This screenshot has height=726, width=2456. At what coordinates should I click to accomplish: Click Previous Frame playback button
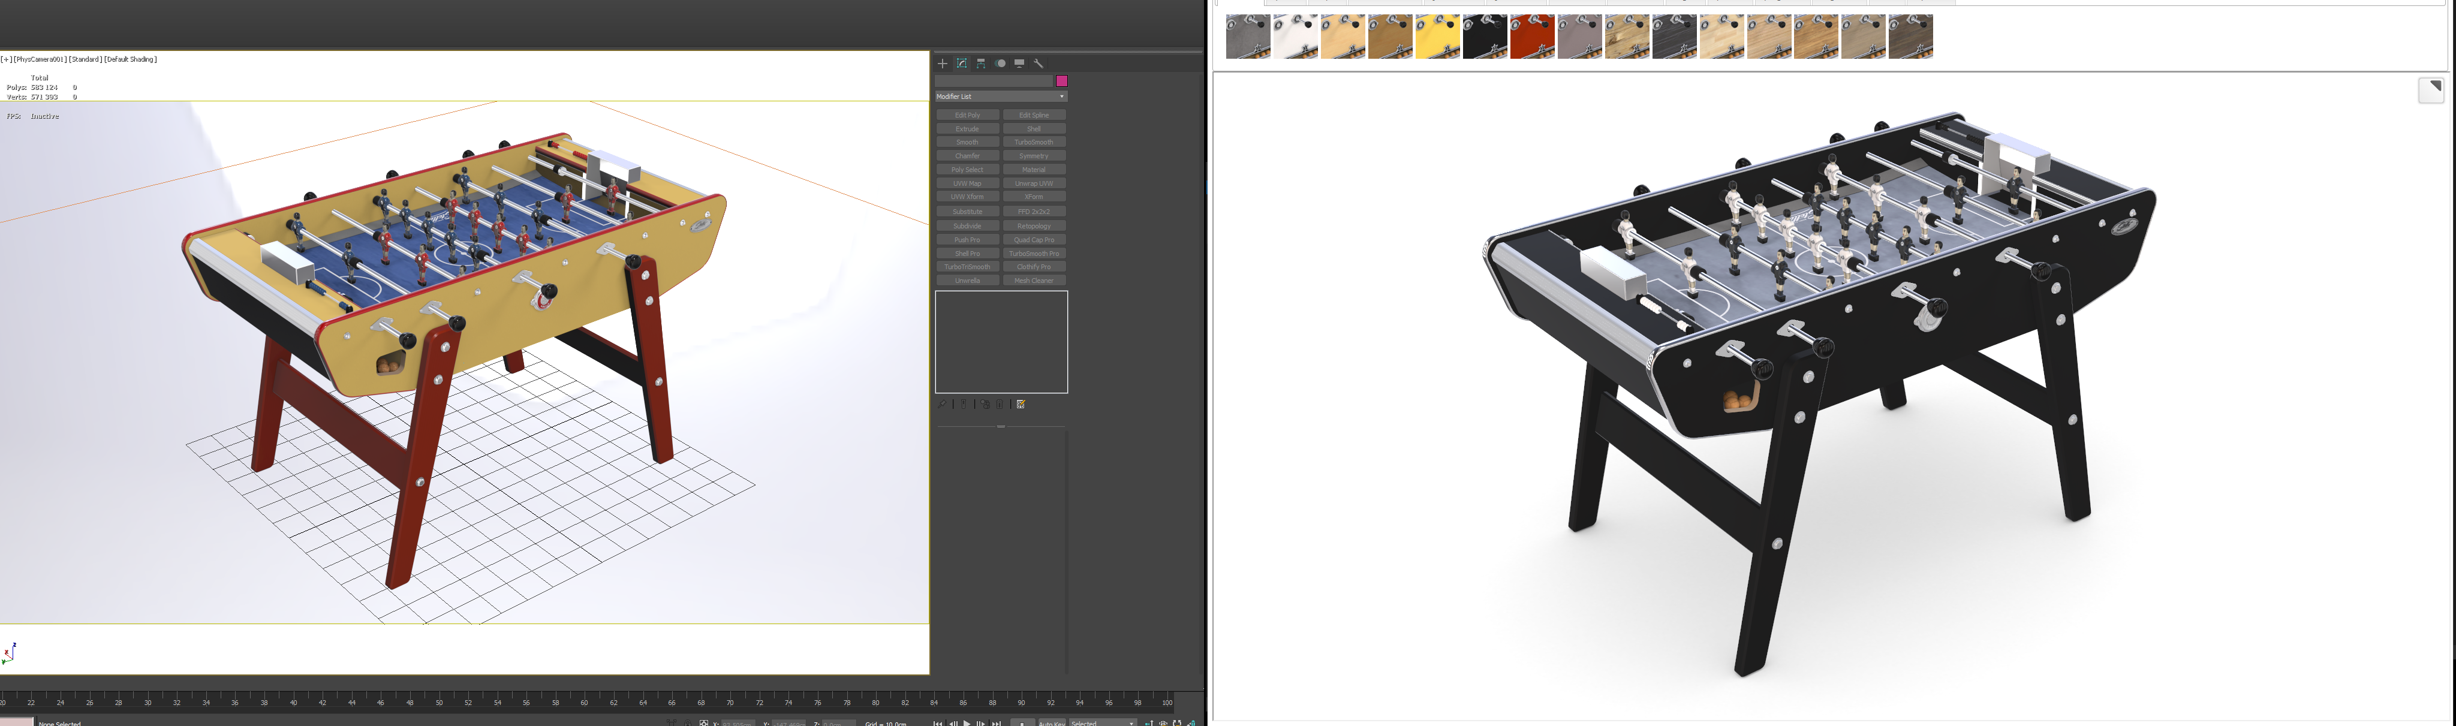(953, 723)
